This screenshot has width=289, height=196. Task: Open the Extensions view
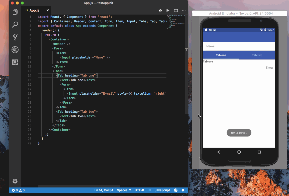tap(15, 62)
